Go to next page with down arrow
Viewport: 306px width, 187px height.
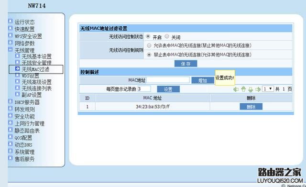click(x=251, y=89)
